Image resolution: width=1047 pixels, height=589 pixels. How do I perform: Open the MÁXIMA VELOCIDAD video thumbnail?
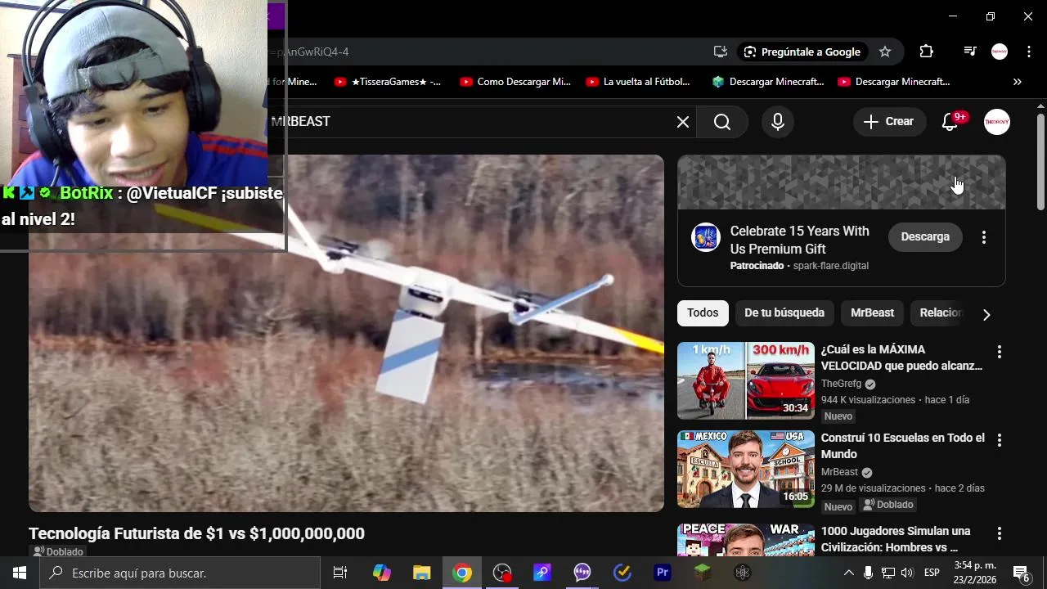(x=746, y=380)
